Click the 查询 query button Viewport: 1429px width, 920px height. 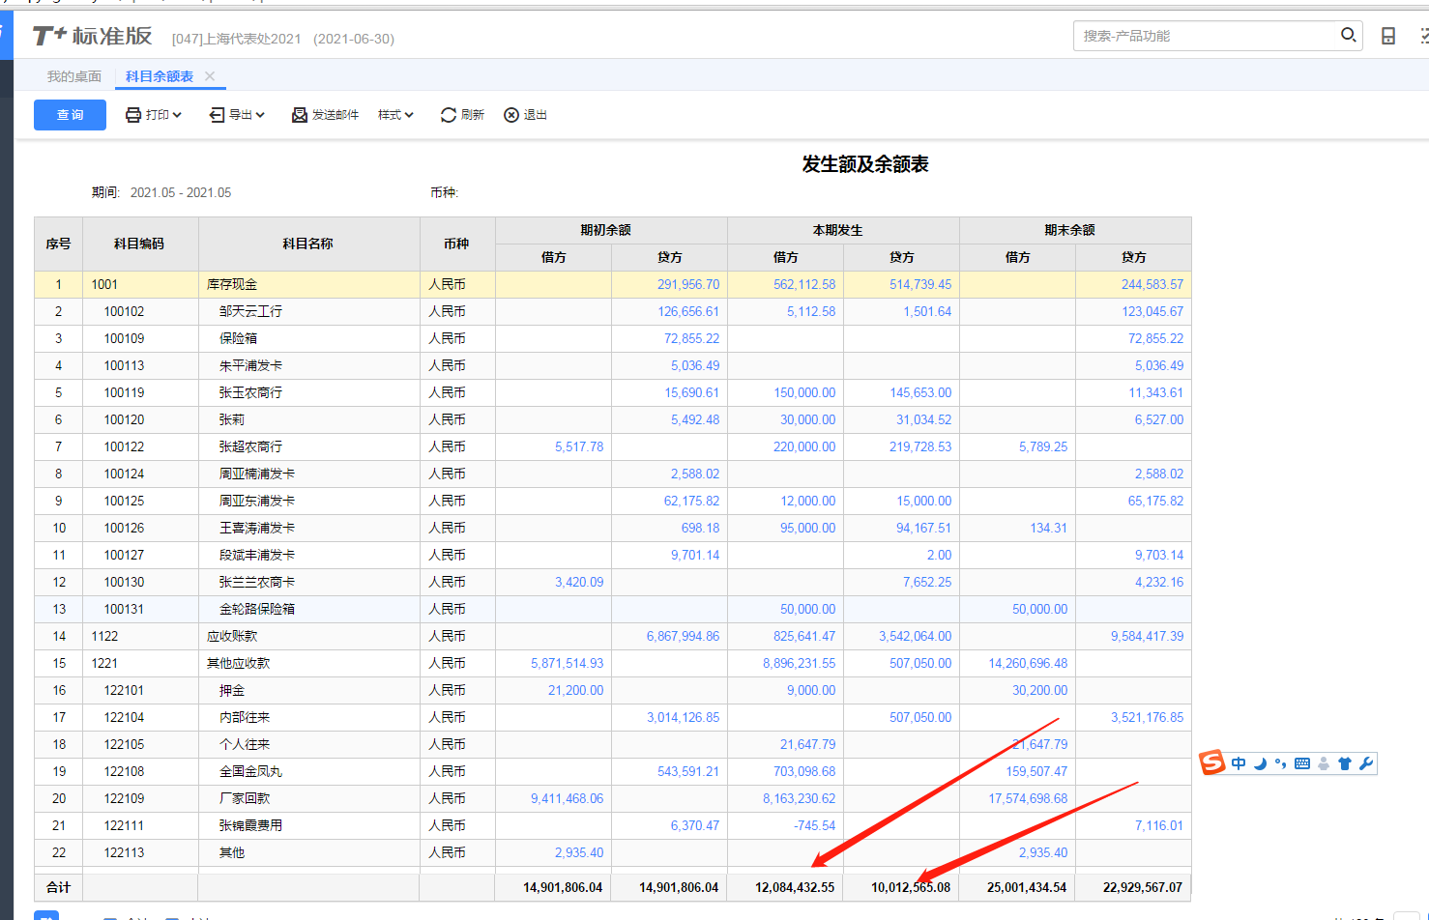(x=70, y=115)
